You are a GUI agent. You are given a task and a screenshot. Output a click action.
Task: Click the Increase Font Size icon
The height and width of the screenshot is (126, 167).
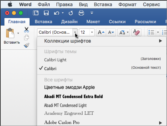pyautogui.click(x=101, y=32)
